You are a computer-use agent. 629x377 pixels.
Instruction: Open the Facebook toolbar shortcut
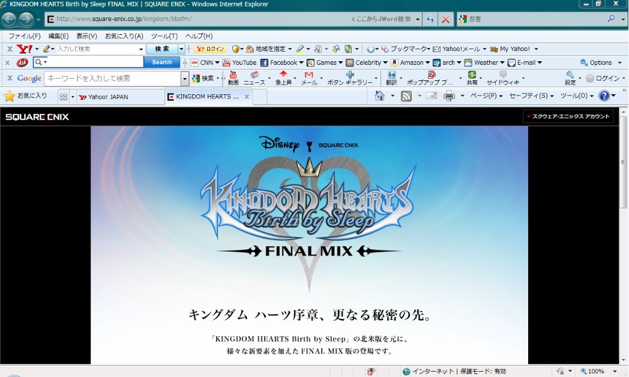tap(281, 62)
